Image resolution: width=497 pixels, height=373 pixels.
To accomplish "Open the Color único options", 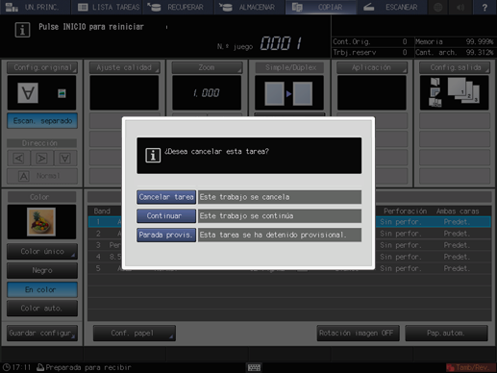I will tap(42, 252).
